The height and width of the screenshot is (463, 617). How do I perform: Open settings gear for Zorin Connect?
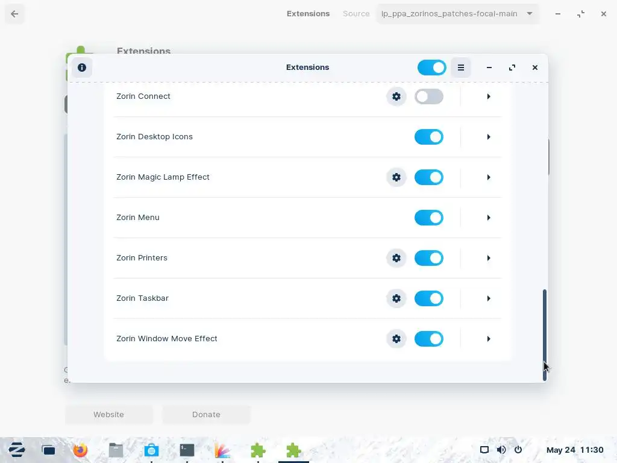coord(396,96)
